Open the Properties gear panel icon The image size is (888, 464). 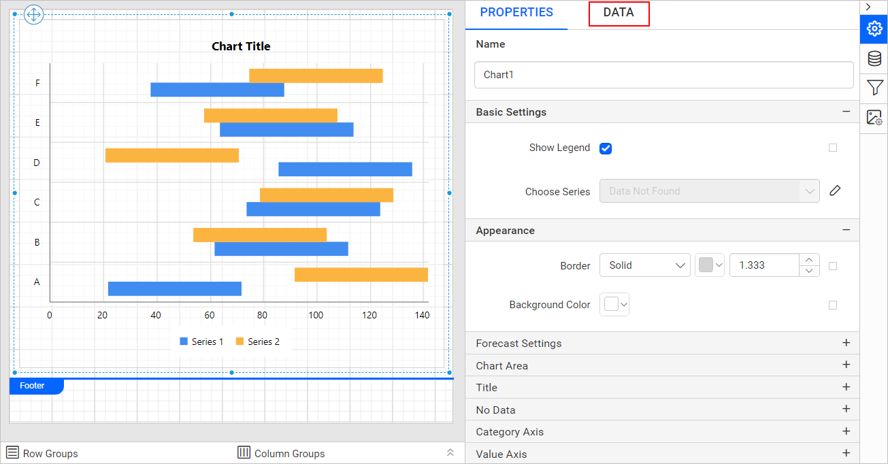pyautogui.click(x=874, y=29)
